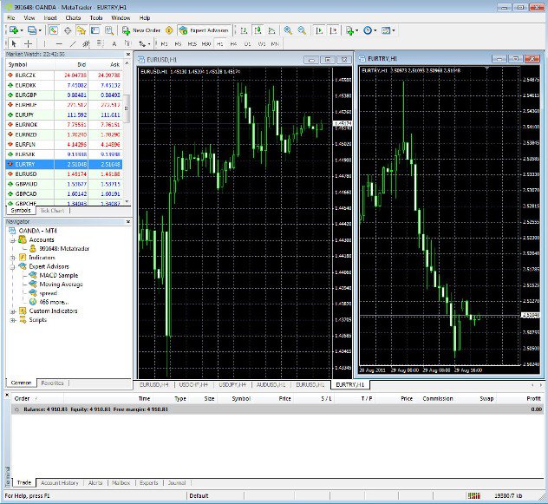Screen dimensions: 548x504
Task: Switch to Candlesticks chart icon
Action: point(258,30)
